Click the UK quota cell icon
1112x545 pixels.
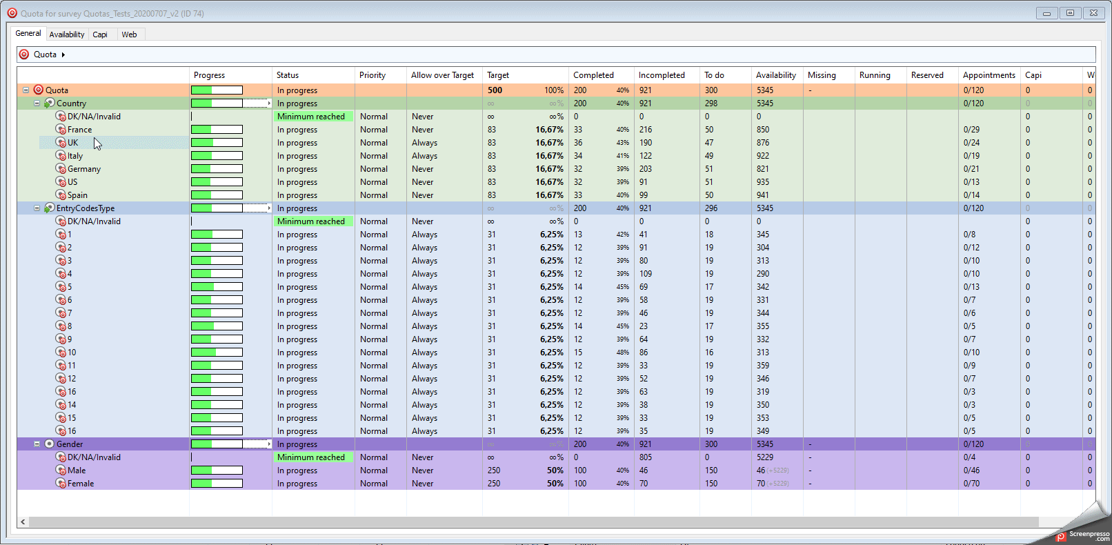coord(61,142)
